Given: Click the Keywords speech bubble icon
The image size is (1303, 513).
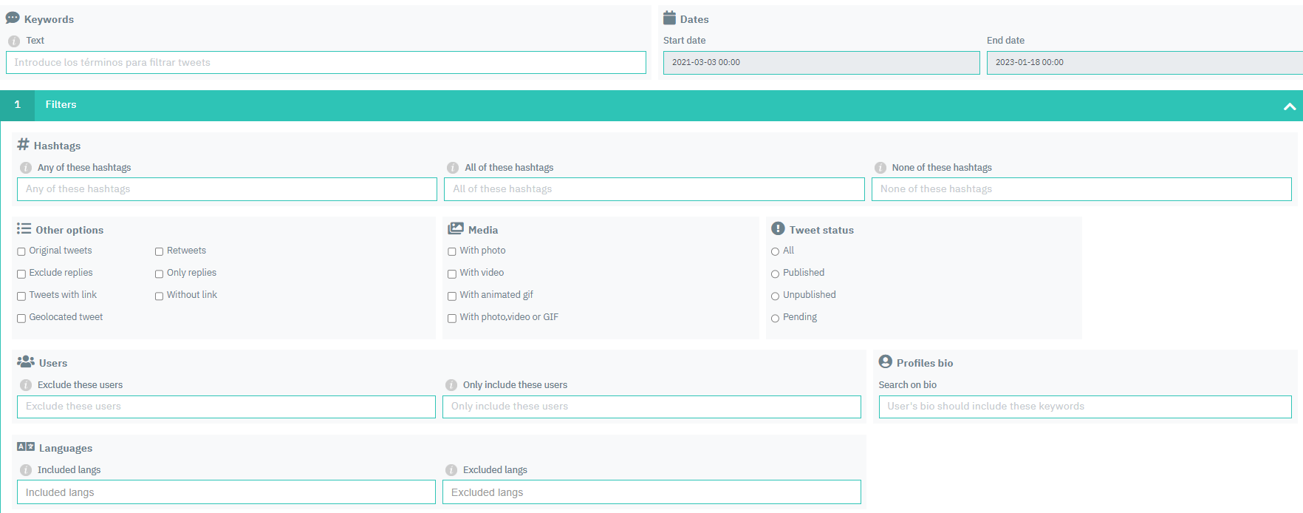Looking at the screenshot, I should point(13,18).
